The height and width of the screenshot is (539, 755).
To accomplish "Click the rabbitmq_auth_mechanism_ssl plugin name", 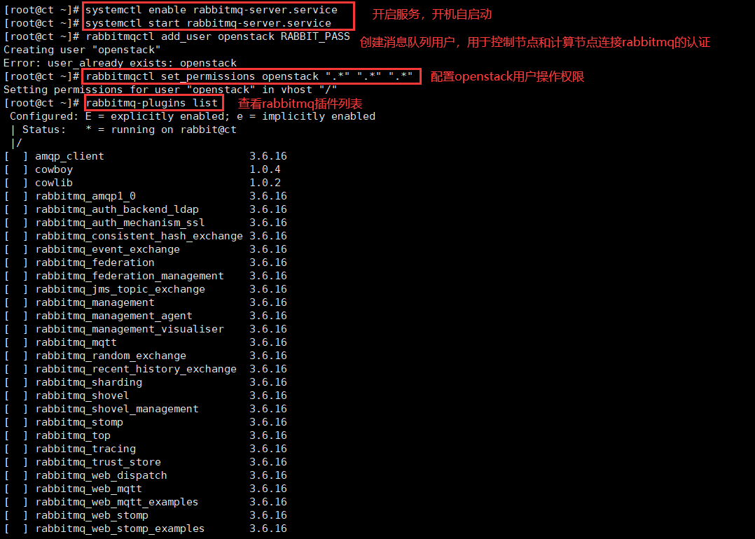I will [120, 223].
